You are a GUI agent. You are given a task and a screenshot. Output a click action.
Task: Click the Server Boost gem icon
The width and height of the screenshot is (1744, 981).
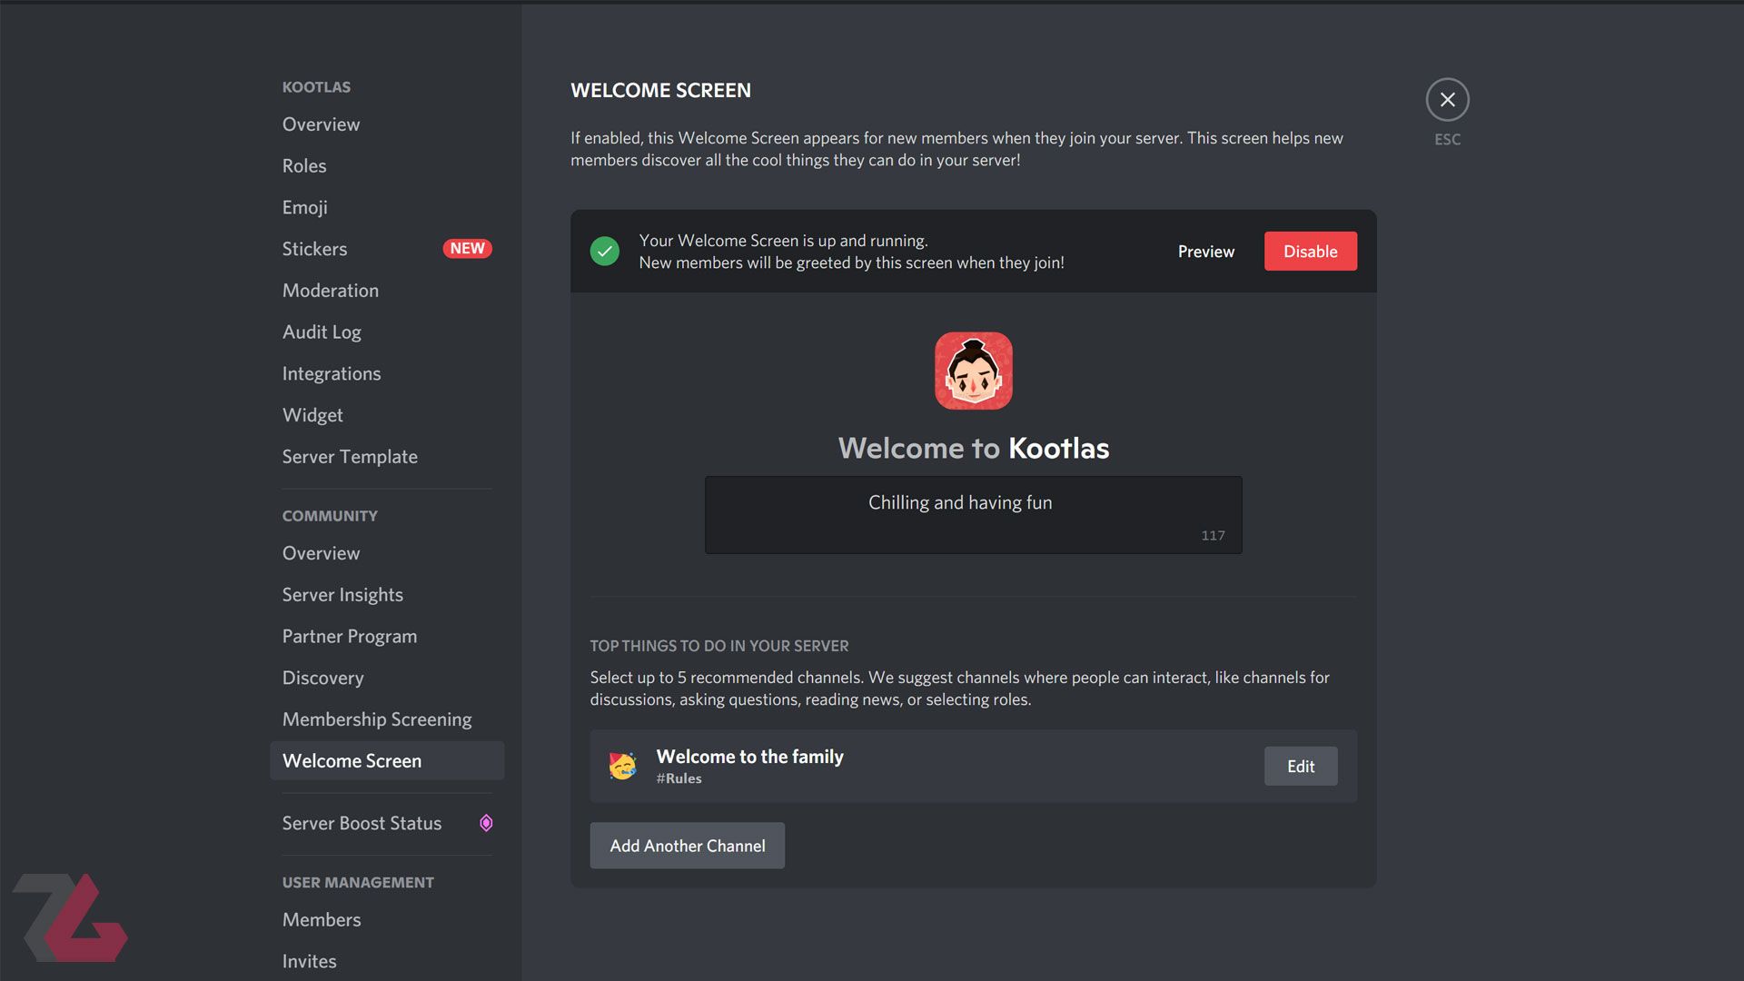click(x=486, y=823)
